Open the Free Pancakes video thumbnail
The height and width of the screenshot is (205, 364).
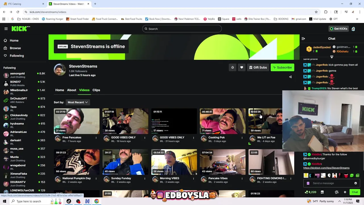click(x=77, y=121)
